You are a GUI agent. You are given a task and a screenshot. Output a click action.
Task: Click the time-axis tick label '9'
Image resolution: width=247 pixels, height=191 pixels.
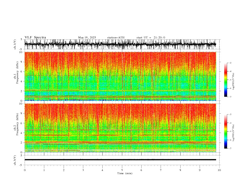[200, 170]
